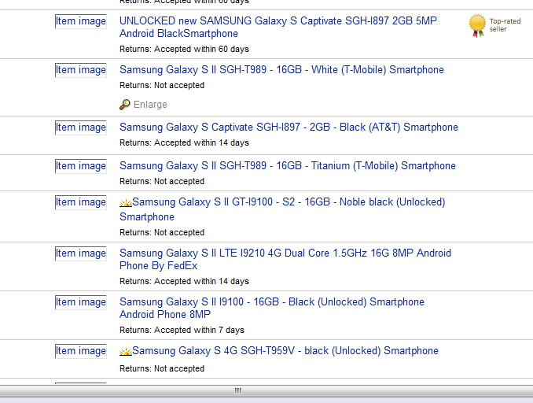Click 'Returns: Accepted within 60 days' under UNLOCKED Captivate

click(184, 50)
